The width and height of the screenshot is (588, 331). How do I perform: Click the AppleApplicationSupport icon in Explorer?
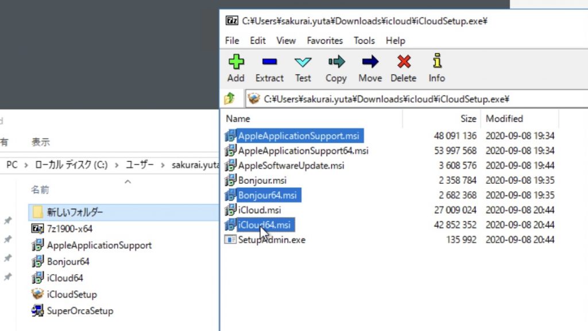pos(37,245)
